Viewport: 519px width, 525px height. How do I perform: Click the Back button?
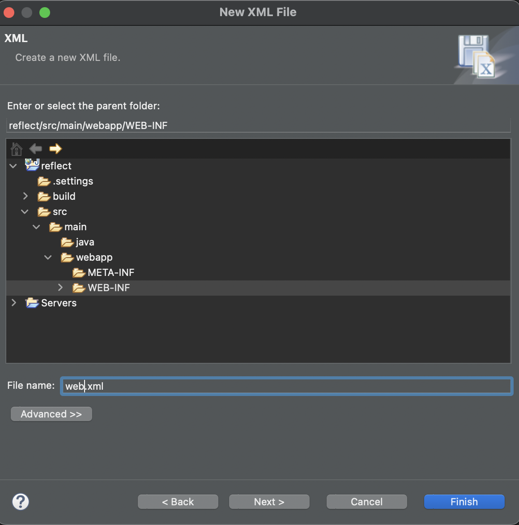[178, 502]
